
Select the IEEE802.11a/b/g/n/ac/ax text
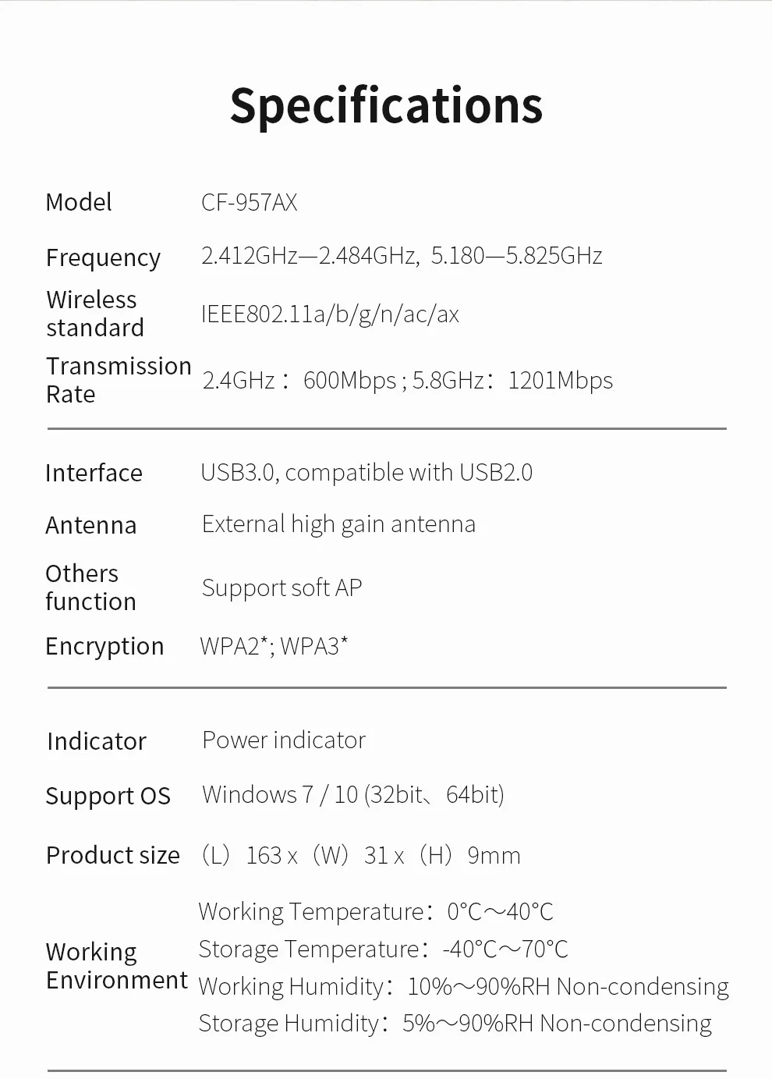330,314
